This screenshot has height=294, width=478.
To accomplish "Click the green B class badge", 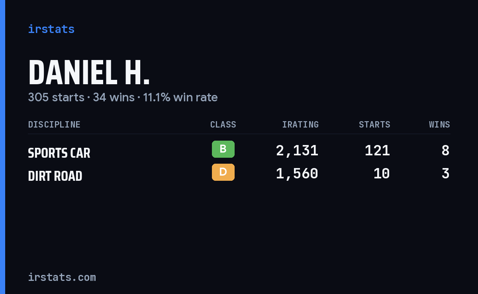I will click(223, 149).
